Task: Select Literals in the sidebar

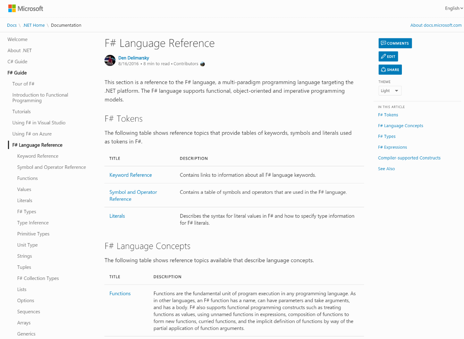Action: pyautogui.click(x=25, y=201)
